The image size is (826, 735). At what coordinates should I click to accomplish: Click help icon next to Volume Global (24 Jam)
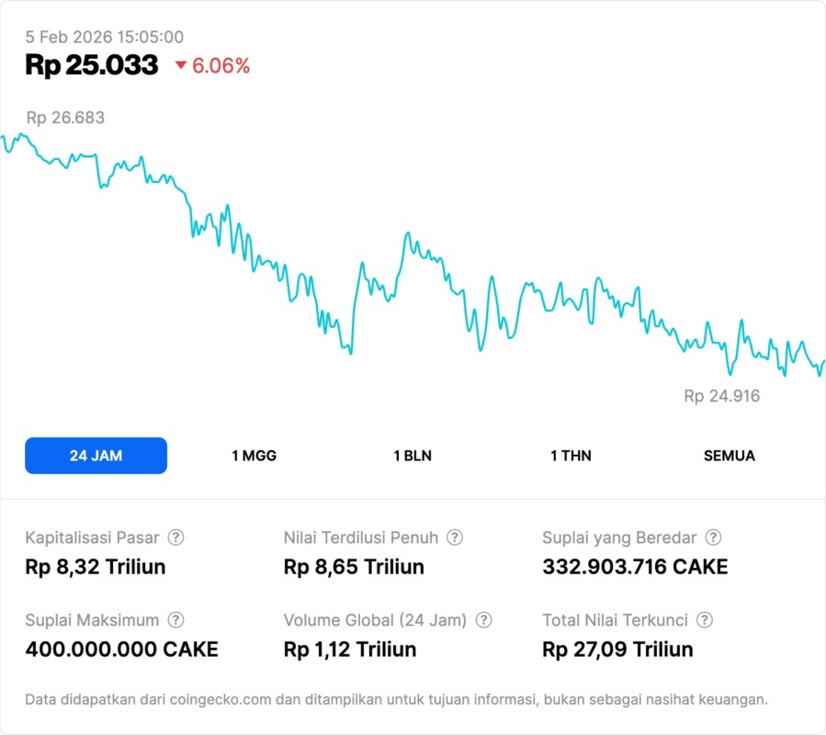pyautogui.click(x=484, y=620)
